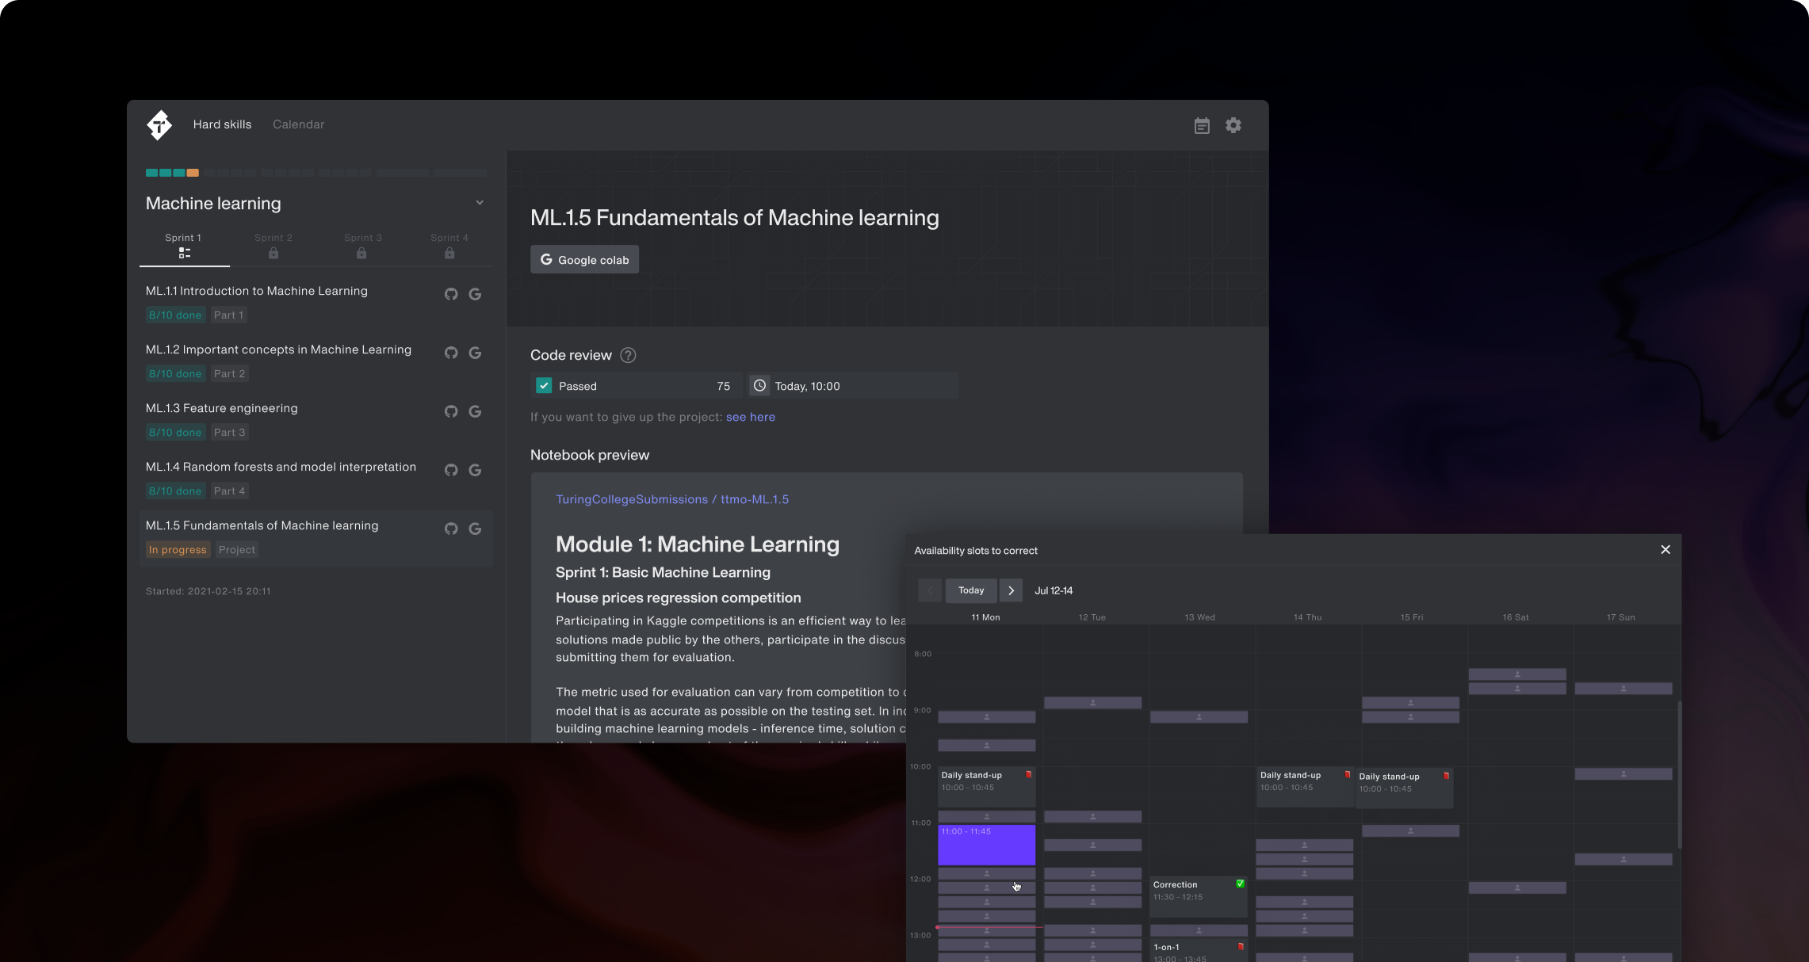
Task: Open the settings gear icon
Action: click(1233, 125)
